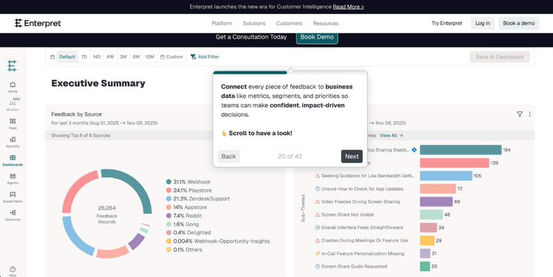Open the chart three-dot options menu
The height and width of the screenshot is (277, 553).
(x=530, y=114)
